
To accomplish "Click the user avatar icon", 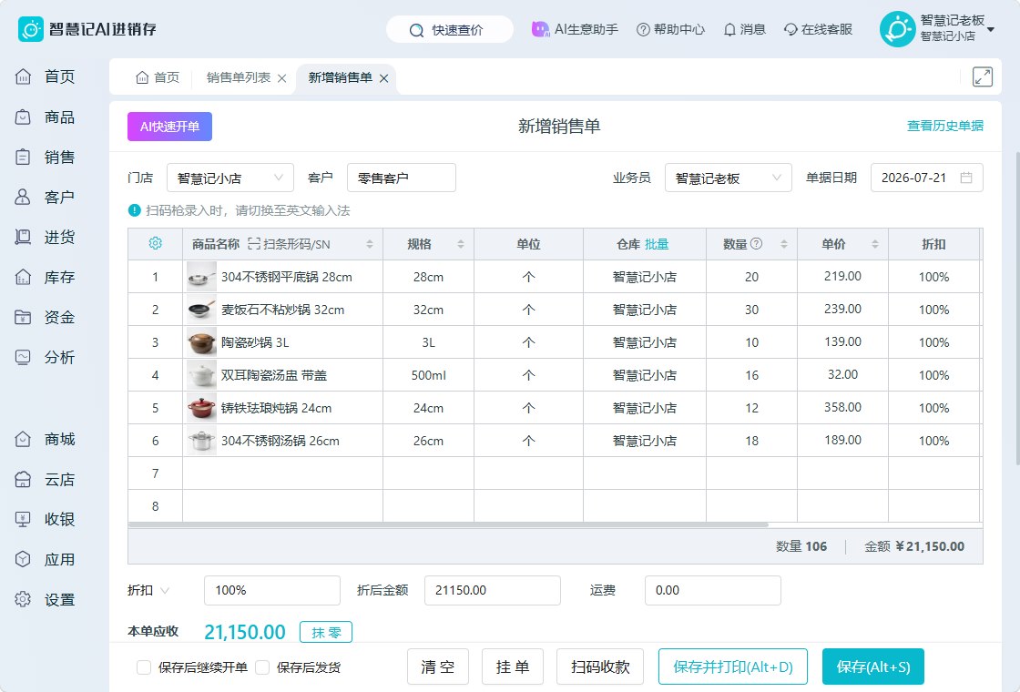I will click(897, 29).
